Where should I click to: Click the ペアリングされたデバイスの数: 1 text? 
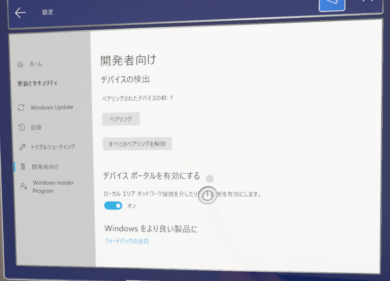137,98
